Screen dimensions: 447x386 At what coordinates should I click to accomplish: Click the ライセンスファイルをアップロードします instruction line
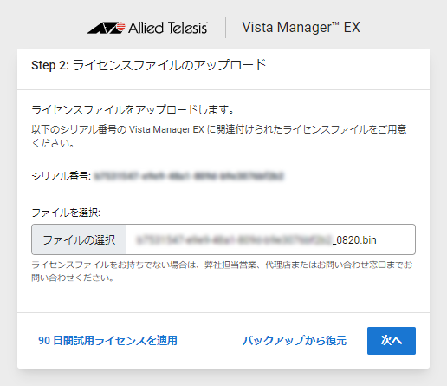coord(133,110)
